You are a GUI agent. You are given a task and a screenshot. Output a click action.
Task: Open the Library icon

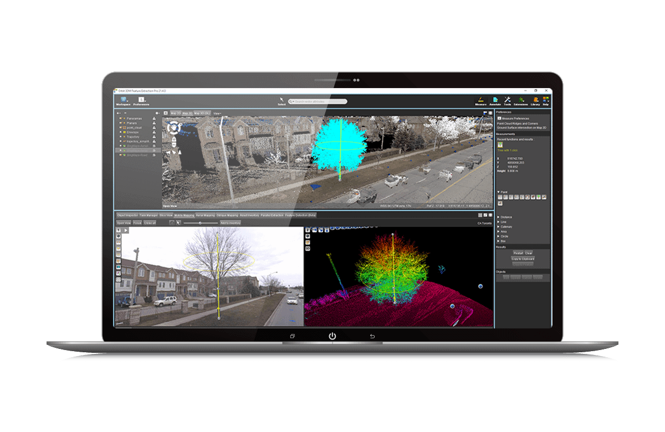[x=535, y=100]
